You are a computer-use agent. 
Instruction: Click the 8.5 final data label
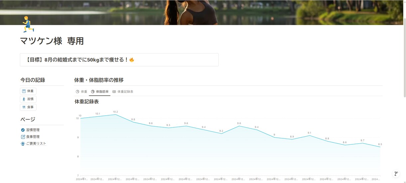click(x=380, y=144)
